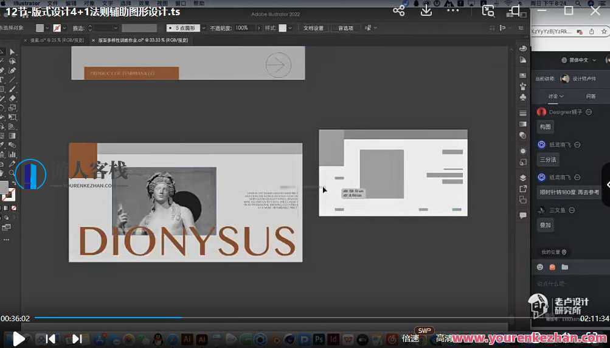Viewport: 610px width, 348px height.
Task: Go to the previous video
Action: [x=51, y=338]
